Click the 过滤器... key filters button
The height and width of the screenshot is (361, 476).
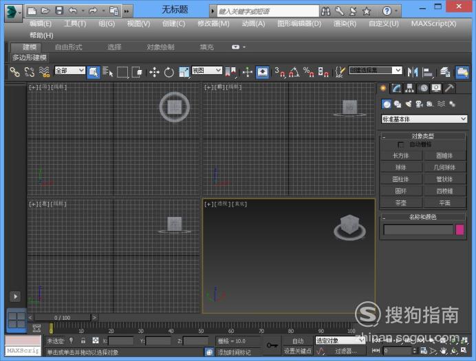(x=346, y=351)
